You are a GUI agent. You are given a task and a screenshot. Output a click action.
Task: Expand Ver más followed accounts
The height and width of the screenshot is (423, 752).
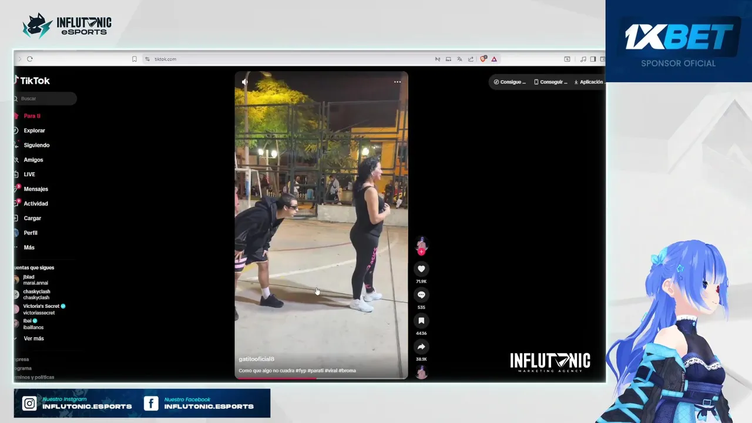point(33,338)
